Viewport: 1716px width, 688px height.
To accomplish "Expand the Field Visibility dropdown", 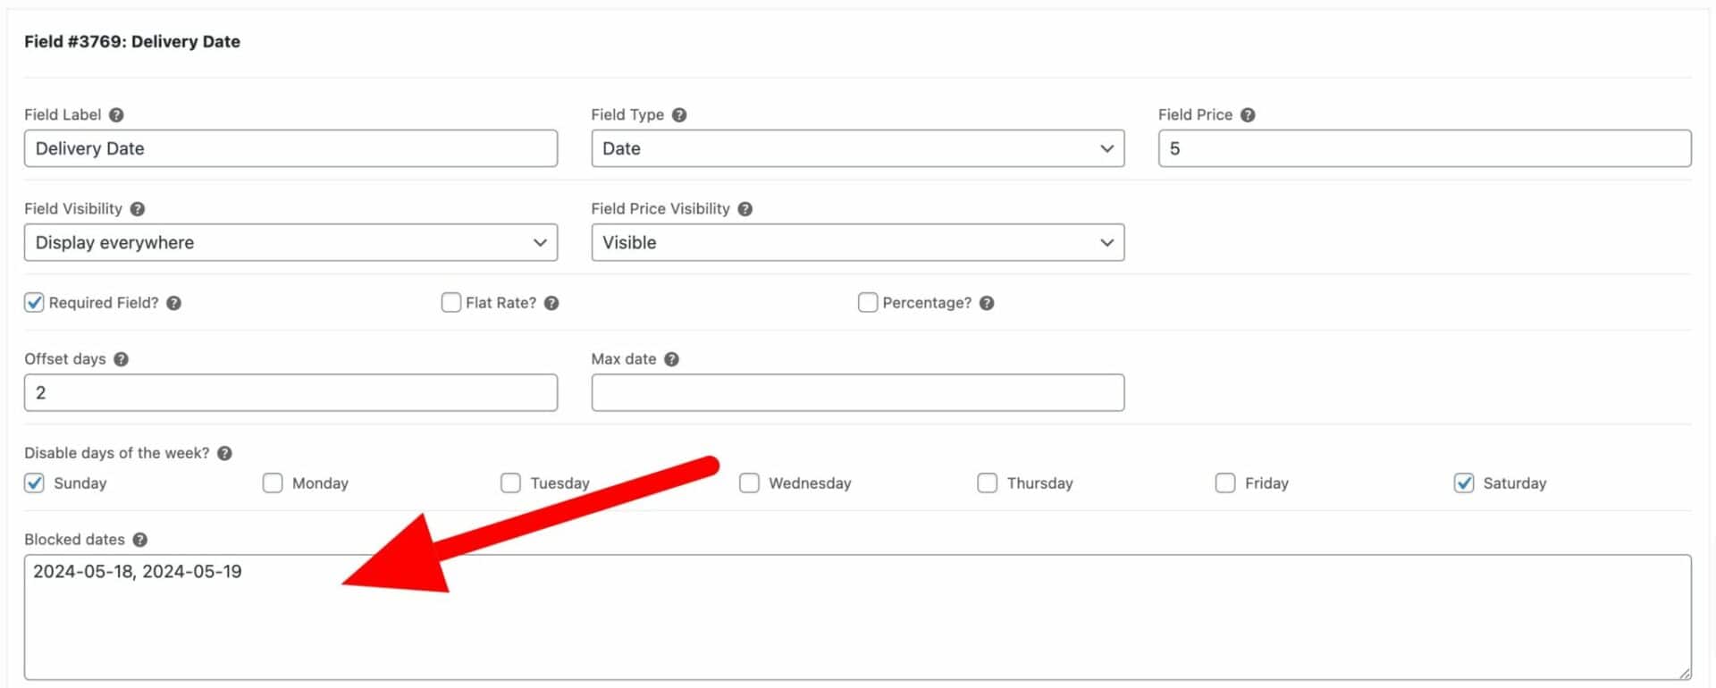I will tap(290, 242).
